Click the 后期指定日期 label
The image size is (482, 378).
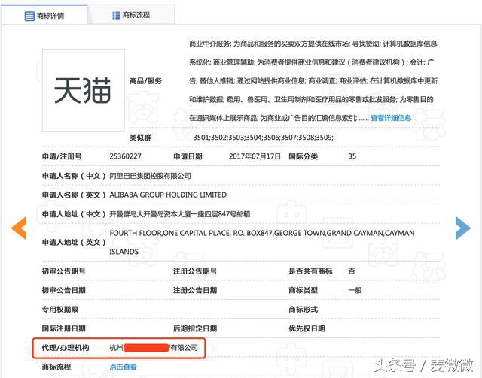coord(195,328)
